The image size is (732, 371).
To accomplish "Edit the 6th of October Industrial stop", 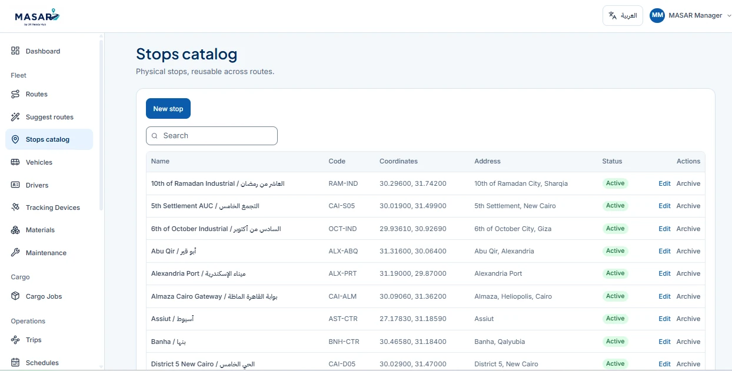I will point(664,229).
